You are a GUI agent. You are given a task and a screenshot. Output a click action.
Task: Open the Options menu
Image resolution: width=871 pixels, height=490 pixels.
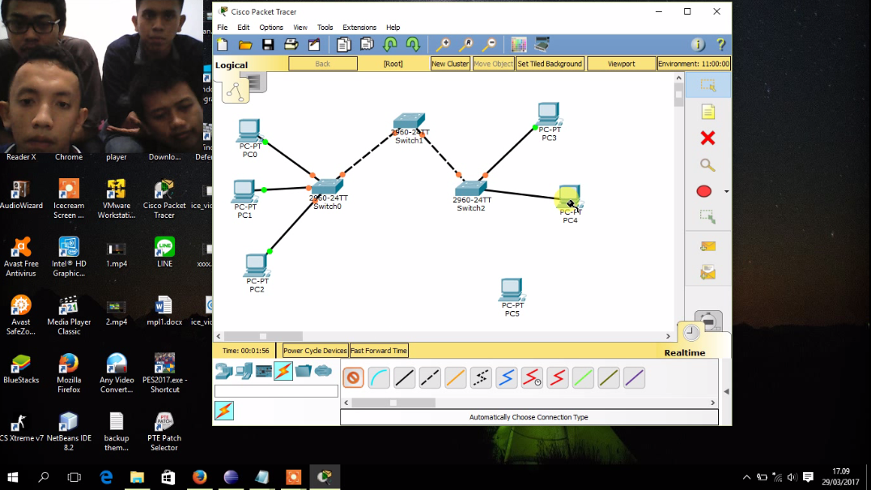click(271, 28)
